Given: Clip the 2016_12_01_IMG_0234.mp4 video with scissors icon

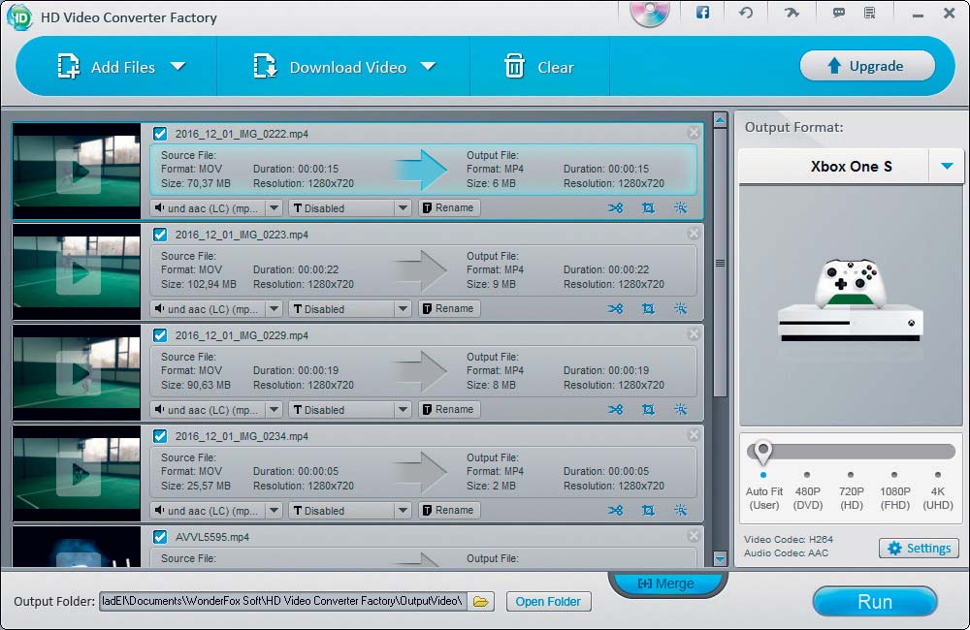Looking at the screenshot, I should 615,510.
